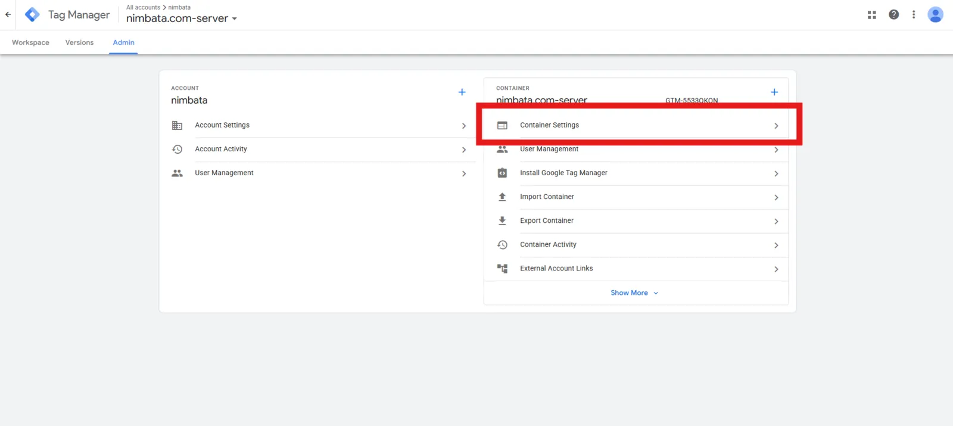953x426 pixels.
Task: Add a new container with plus icon
Action: 774,92
